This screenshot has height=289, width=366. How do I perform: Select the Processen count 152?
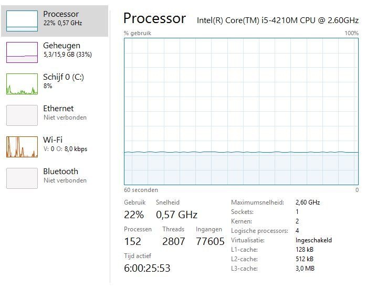(133, 241)
